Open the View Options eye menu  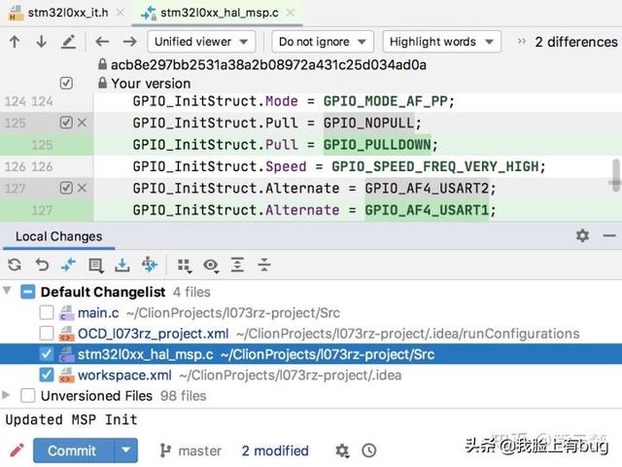click(211, 266)
